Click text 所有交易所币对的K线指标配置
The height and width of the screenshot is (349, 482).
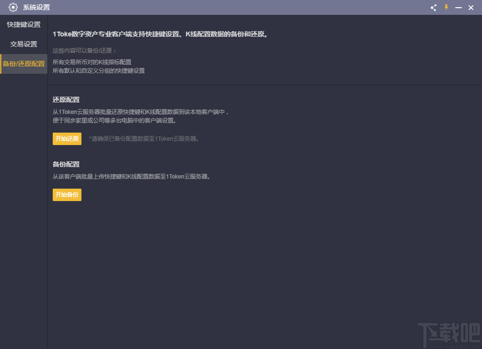pos(92,62)
